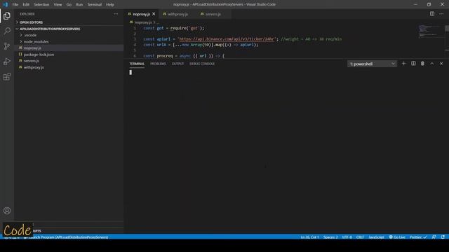The height and width of the screenshot is (252, 449).
Task: Open the Explorer view in activity bar
Action: pos(7,15)
